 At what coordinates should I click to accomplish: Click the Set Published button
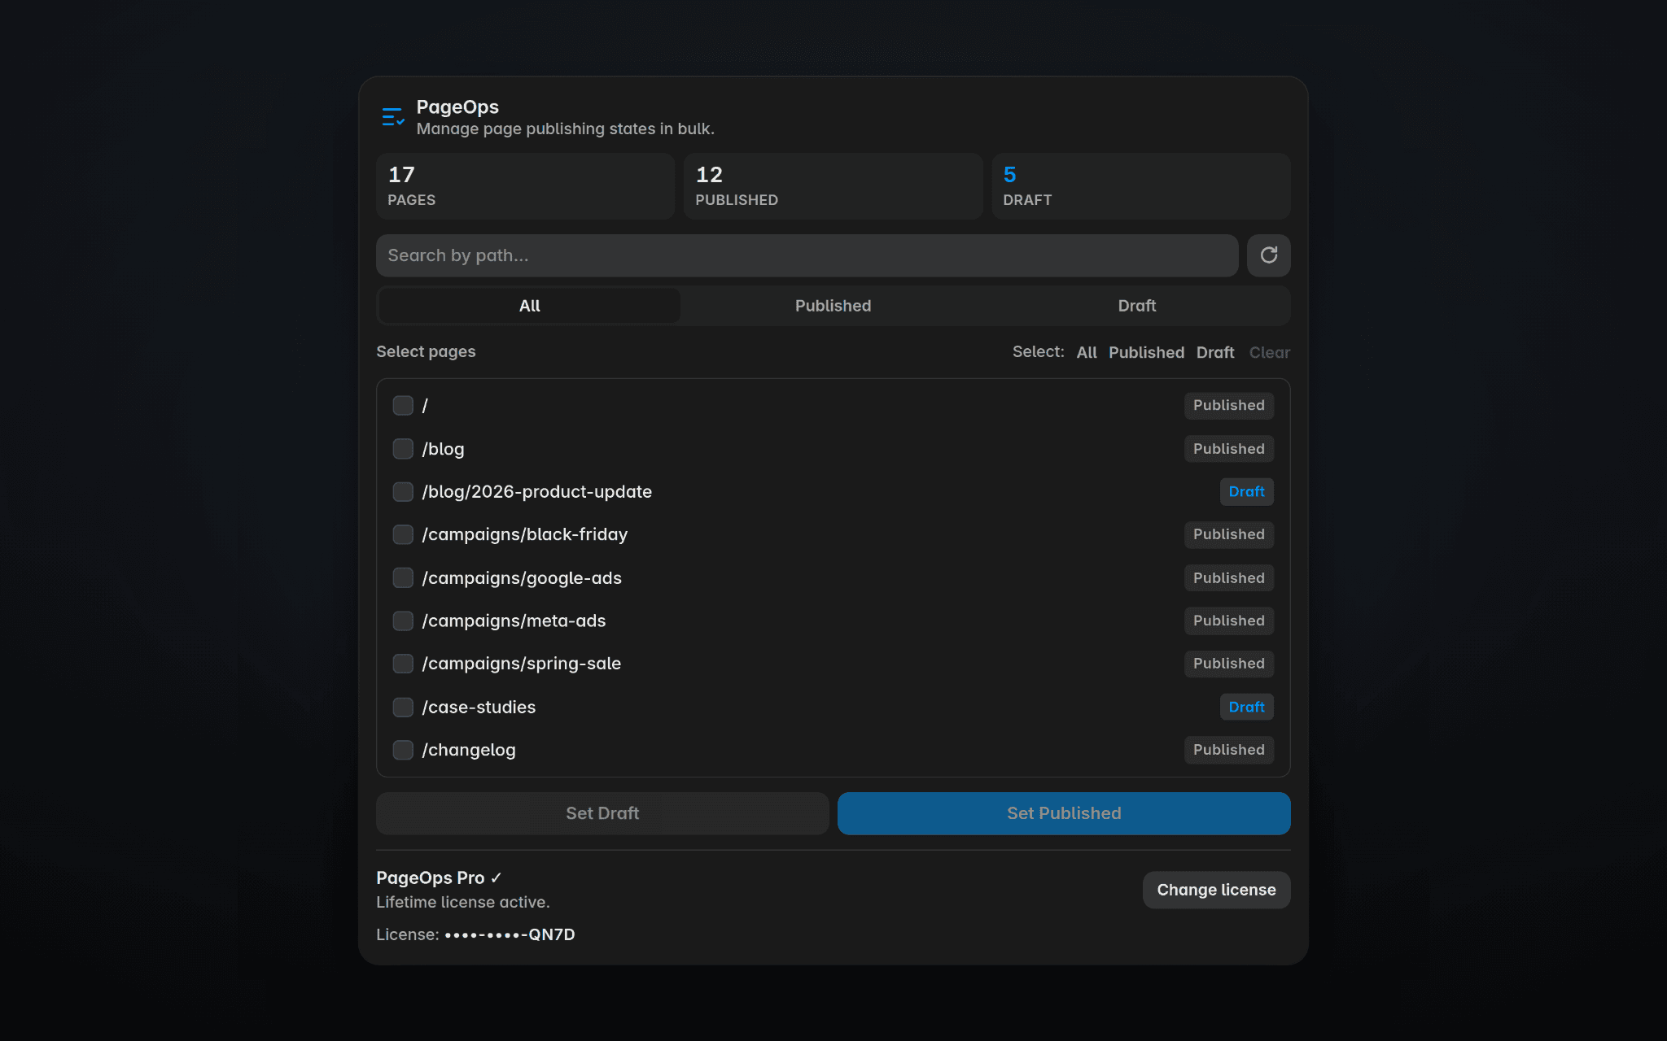point(1064,813)
